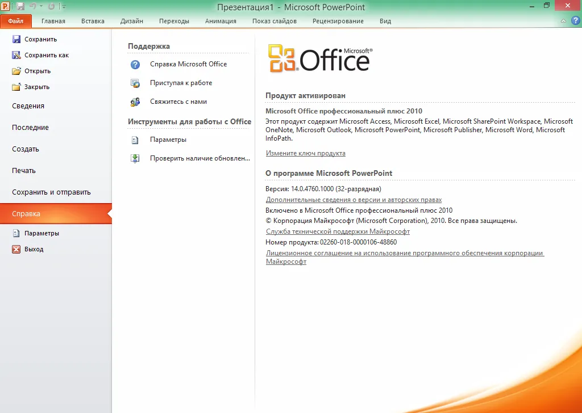Open the undo history dropdown arrow

tap(41, 6)
